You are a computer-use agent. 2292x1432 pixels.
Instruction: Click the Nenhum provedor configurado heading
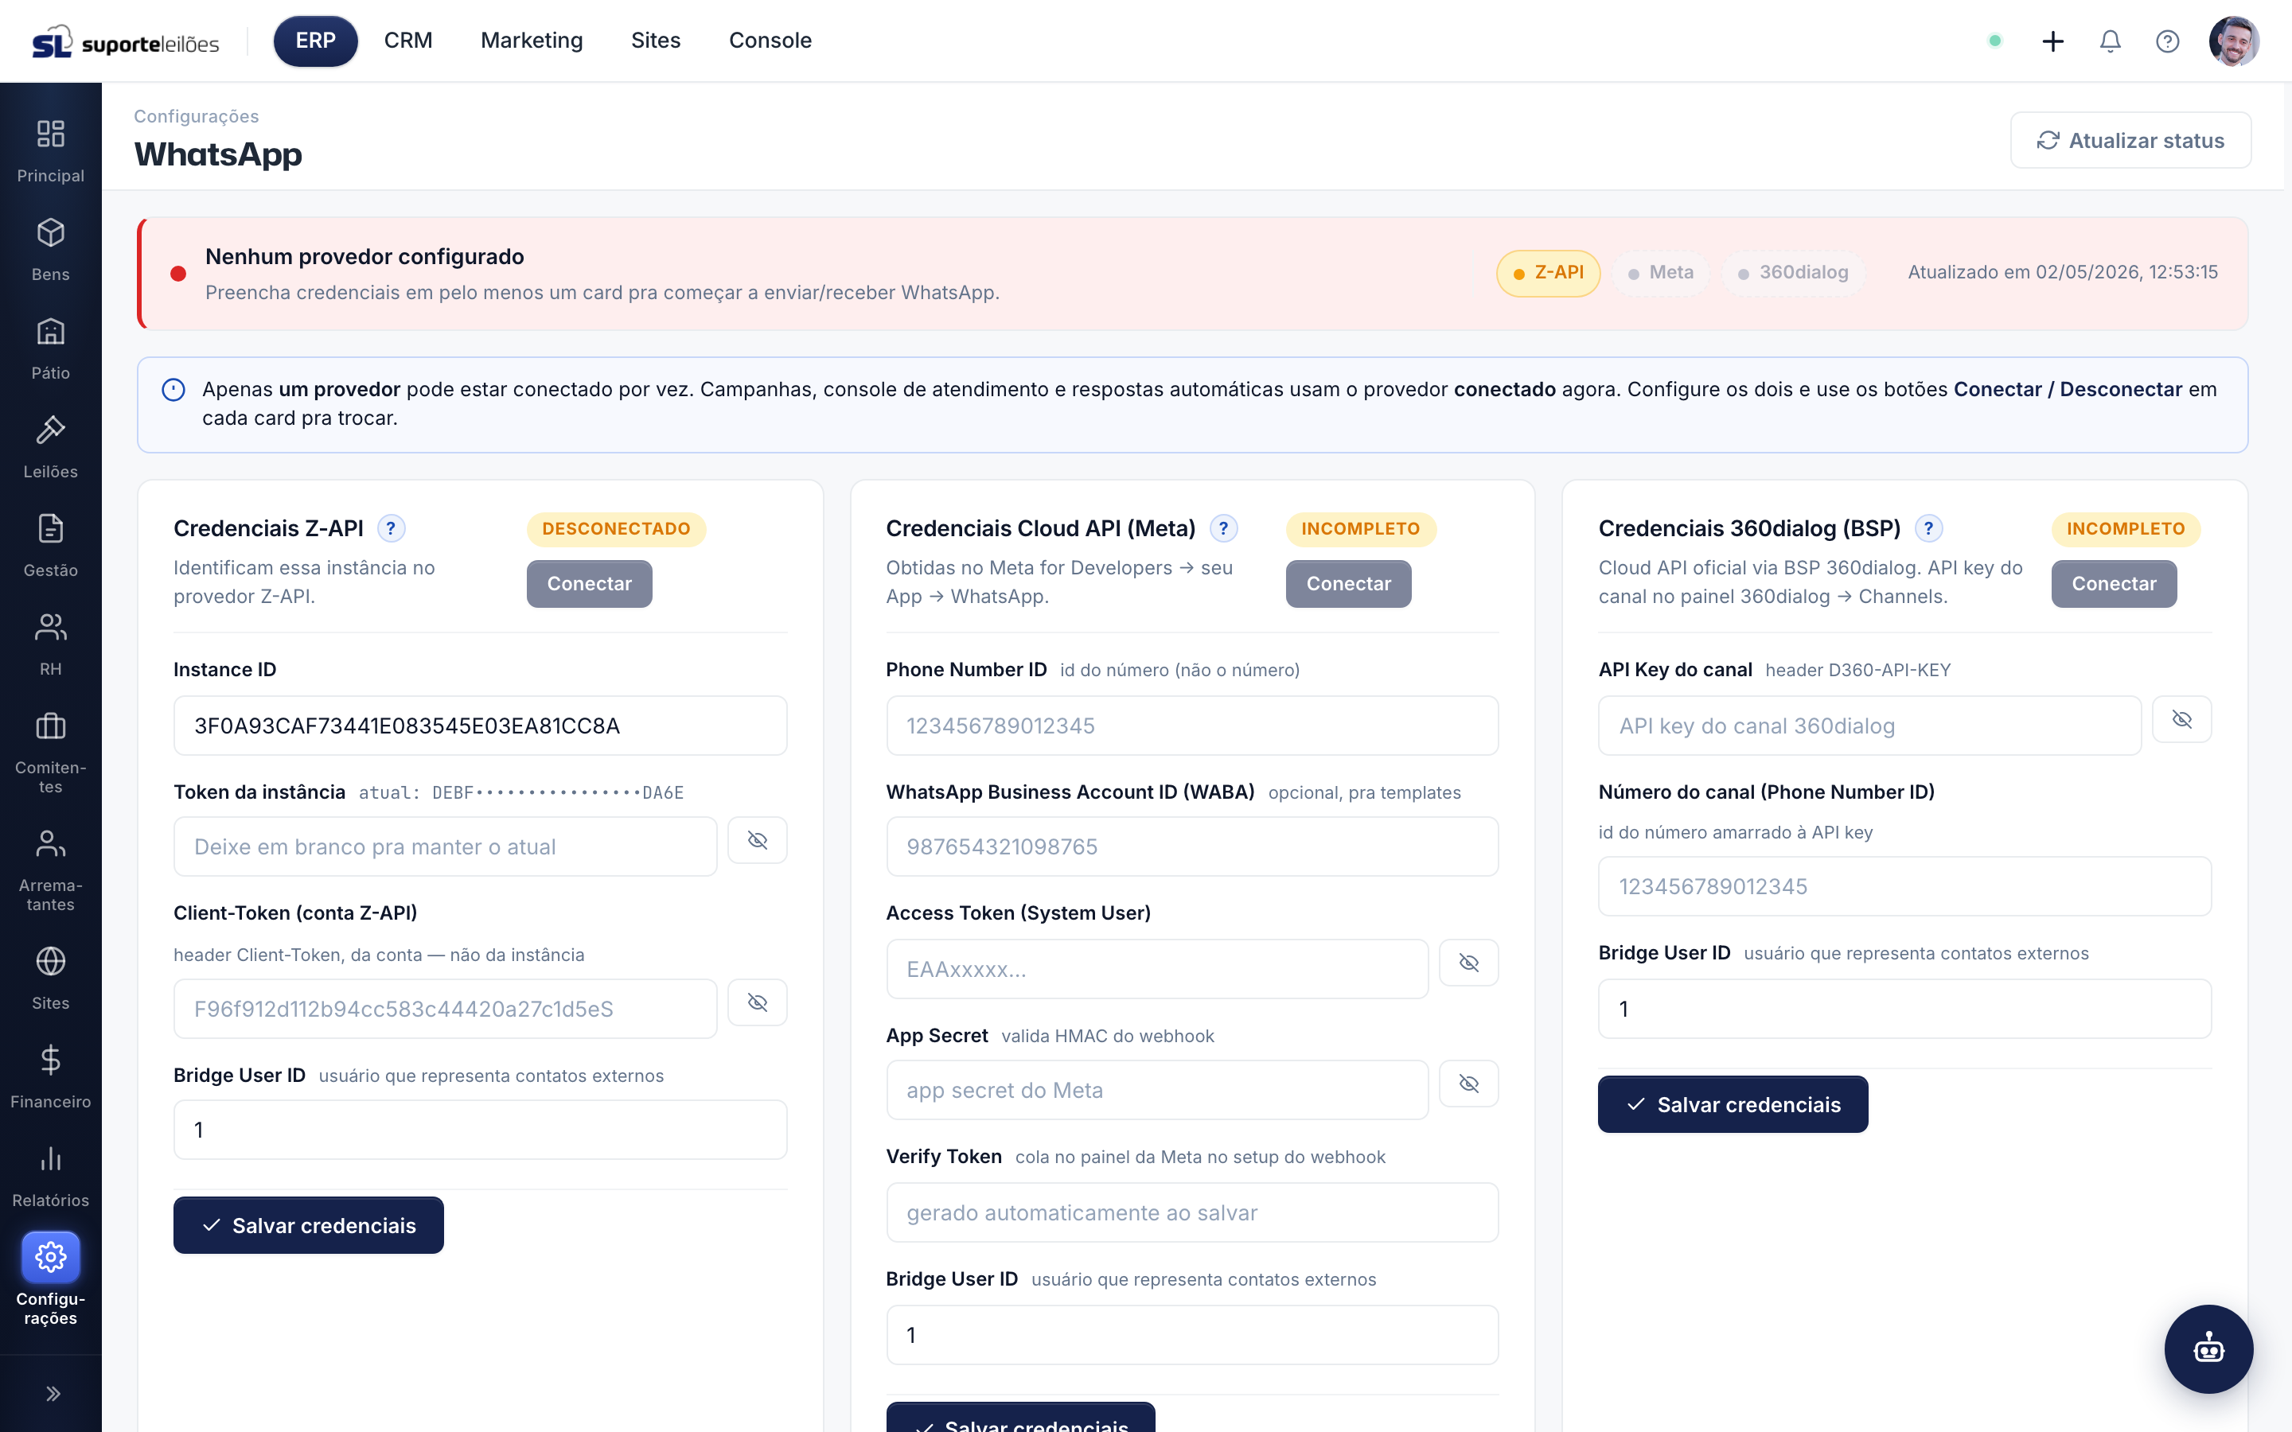click(364, 257)
